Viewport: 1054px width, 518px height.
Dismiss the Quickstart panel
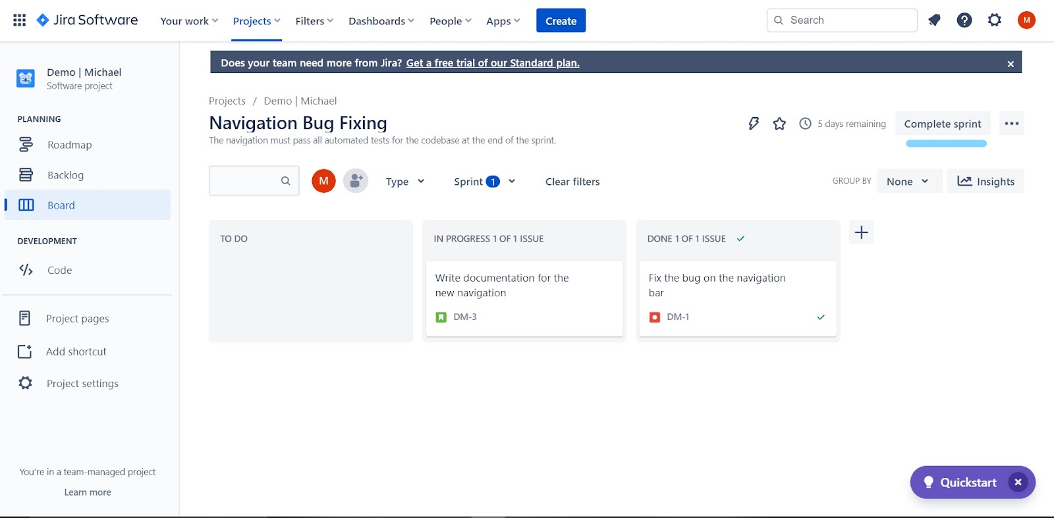(x=1018, y=482)
